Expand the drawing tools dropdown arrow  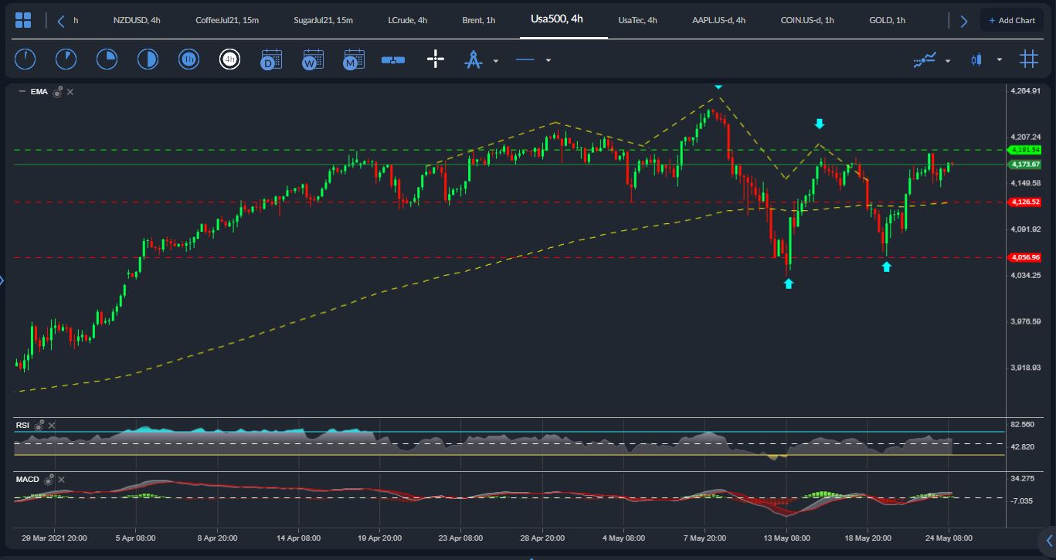tap(496, 60)
